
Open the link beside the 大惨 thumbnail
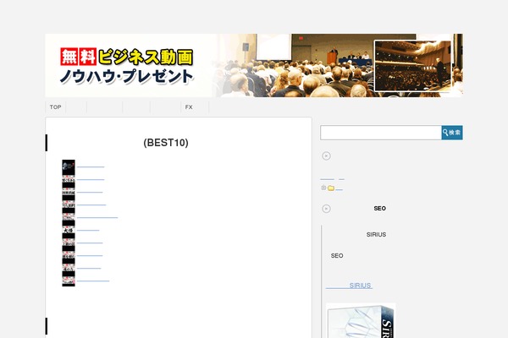coord(88,231)
